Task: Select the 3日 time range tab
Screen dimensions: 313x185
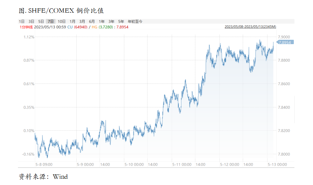Action: [x=31, y=21]
